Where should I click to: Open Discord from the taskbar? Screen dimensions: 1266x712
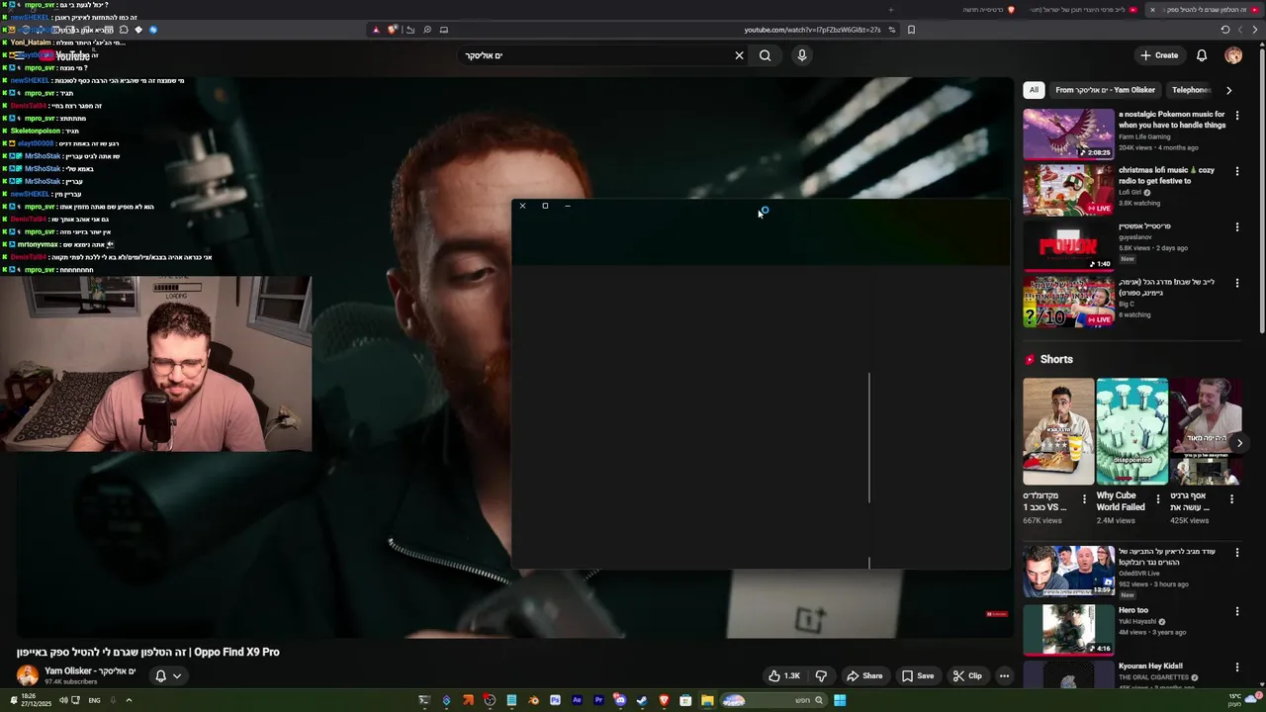[x=620, y=700]
